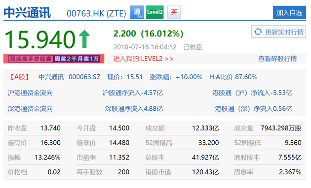Image resolution: width=311 pixels, height=188 pixels.
Task: Open the 查看碎股行情 link
Action: 277,59
